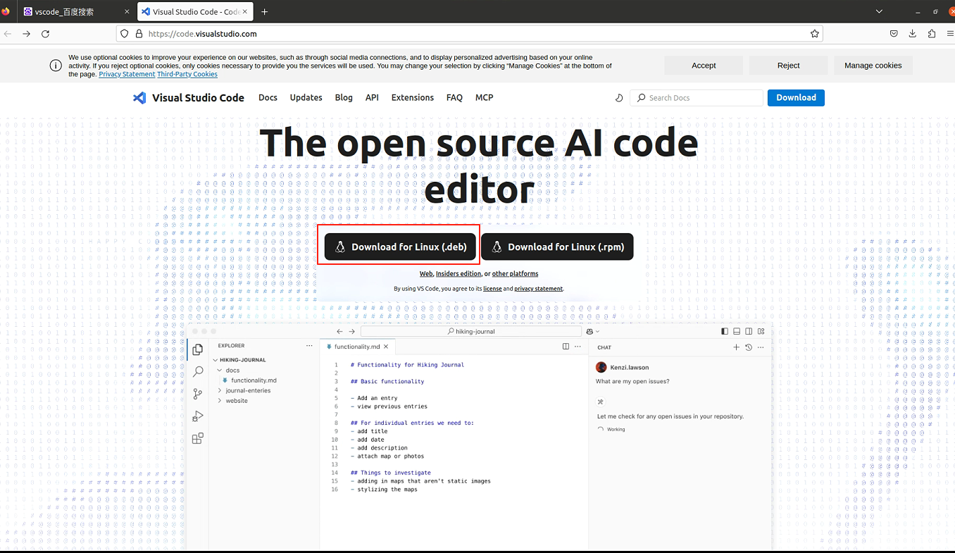Close the functionality.md editor tab
The width and height of the screenshot is (955, 553).
click(386, 347)
